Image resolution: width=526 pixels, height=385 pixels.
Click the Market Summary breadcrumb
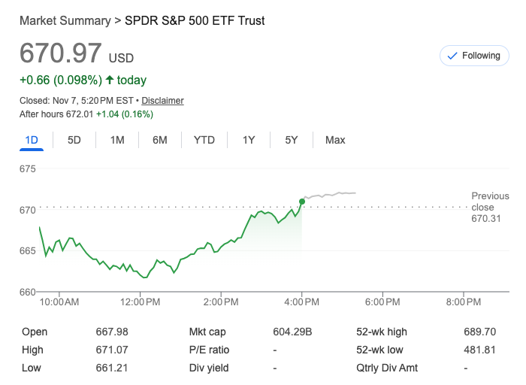65,20
